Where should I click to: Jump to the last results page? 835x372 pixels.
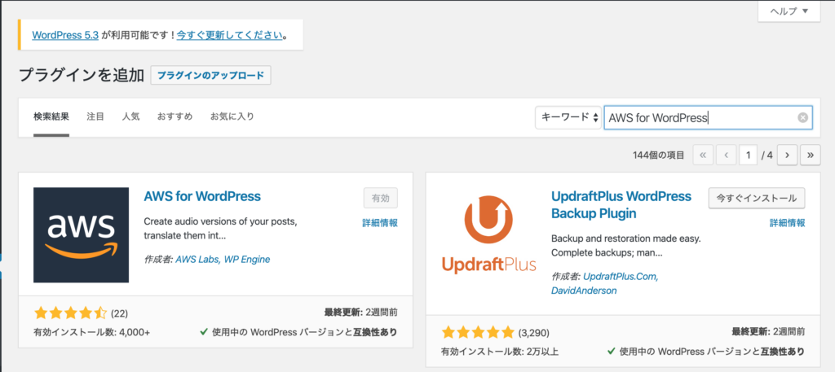tap(811, 155)
